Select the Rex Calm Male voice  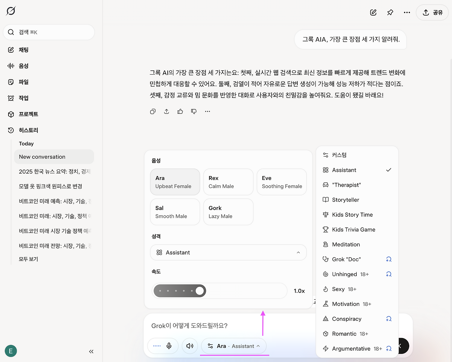228,182
